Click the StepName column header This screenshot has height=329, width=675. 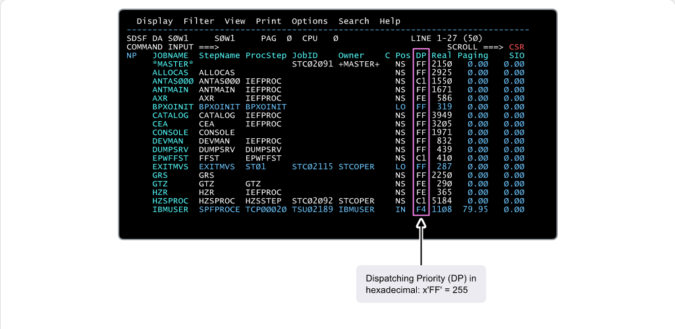coord(219,55)
